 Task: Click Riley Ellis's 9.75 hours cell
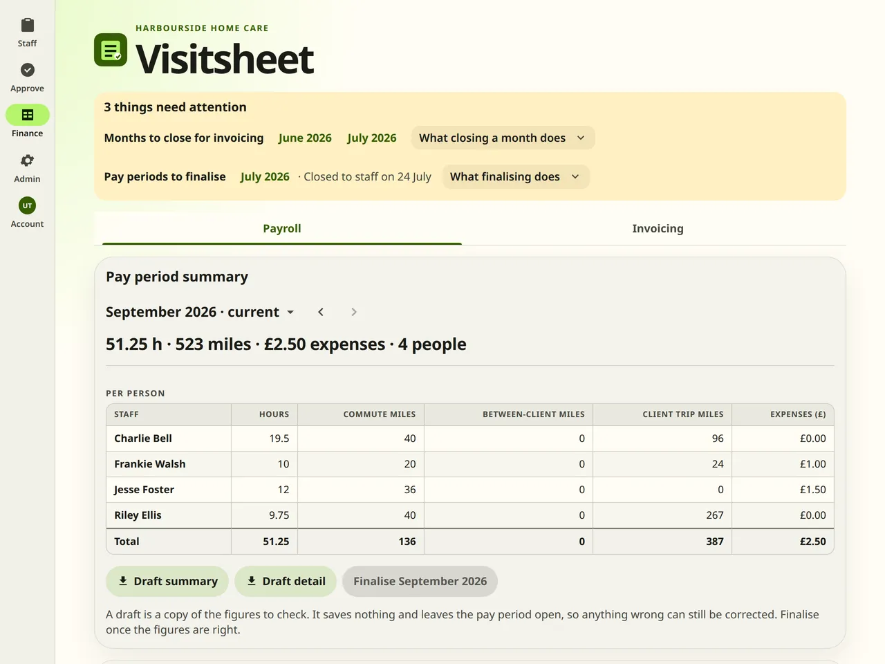tap(264, 515)
